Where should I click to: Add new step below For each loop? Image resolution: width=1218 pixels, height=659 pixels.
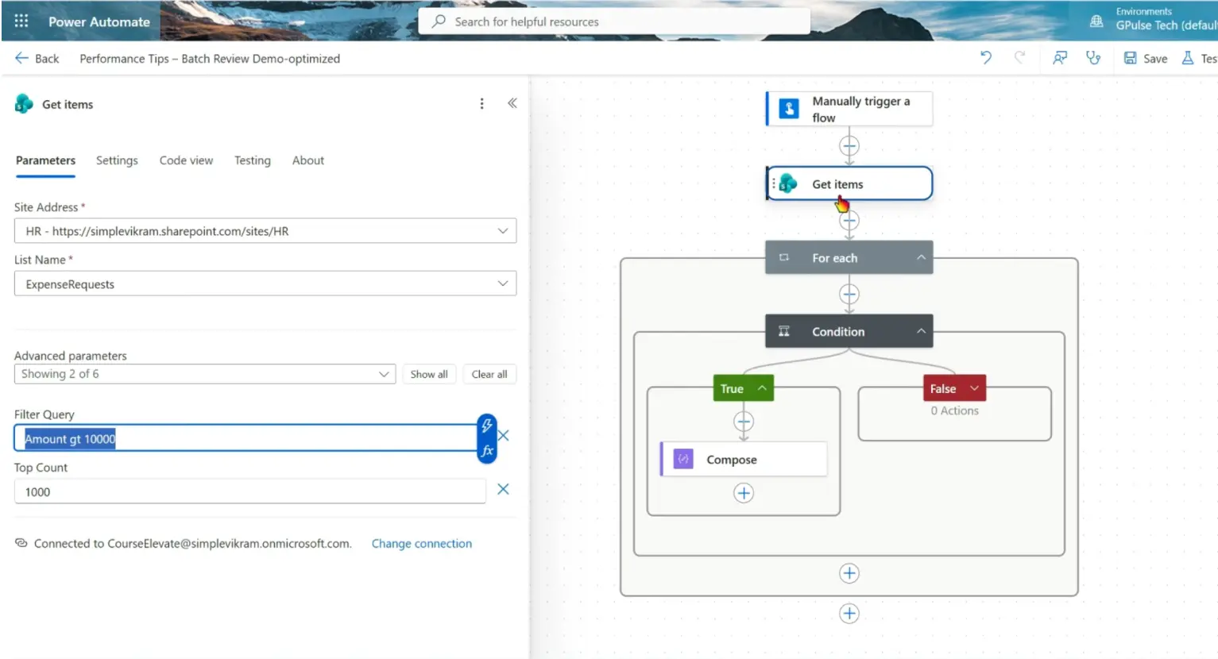click(x=849, y=613)
